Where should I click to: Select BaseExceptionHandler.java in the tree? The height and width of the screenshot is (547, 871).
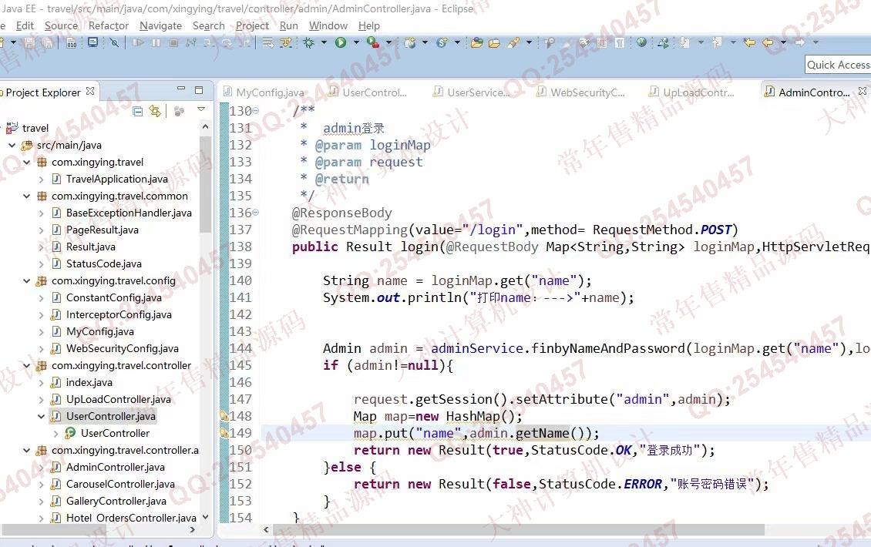[x=128, y=213]
